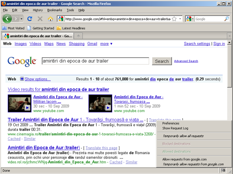Open Video results for amintiri heading link
Image resolution: width=233 pixels, height=174 pixels.
(58, 90)
